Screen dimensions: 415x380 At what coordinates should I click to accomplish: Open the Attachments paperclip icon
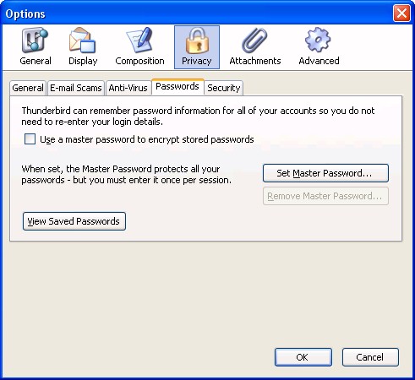point(254,41)
